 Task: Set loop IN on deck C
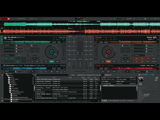pyautogui.click(x=32, y=61)
